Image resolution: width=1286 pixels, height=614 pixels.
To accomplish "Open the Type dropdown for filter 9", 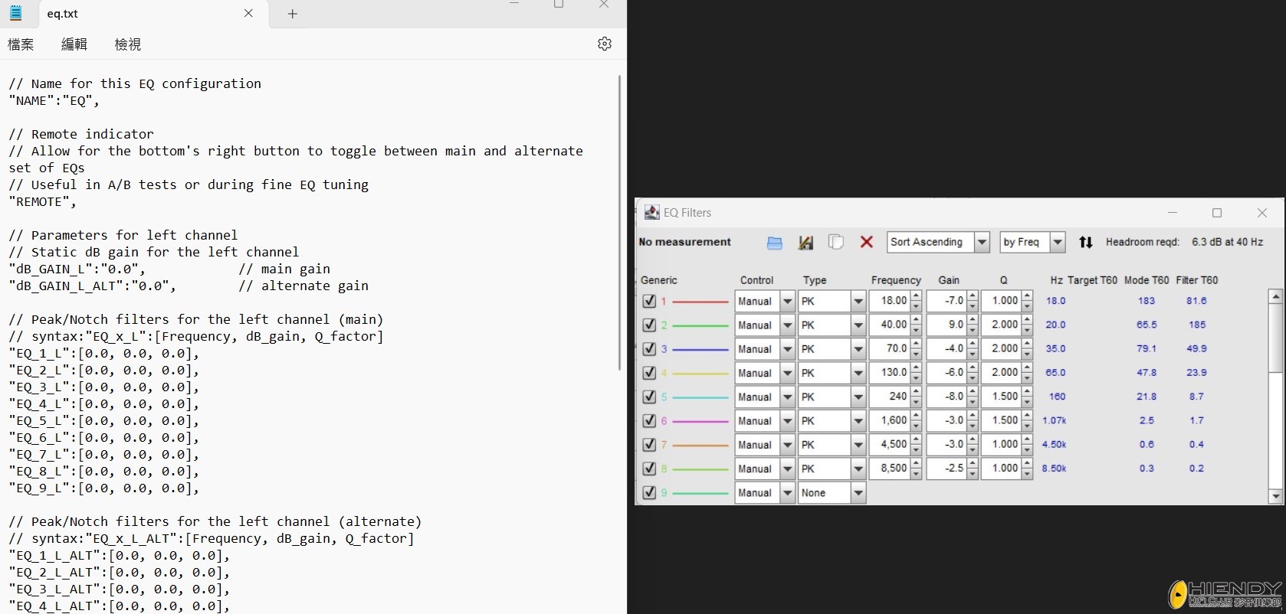I will point(858,493).
